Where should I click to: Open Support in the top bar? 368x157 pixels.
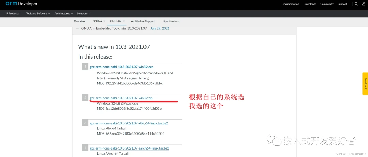point(342,4)
